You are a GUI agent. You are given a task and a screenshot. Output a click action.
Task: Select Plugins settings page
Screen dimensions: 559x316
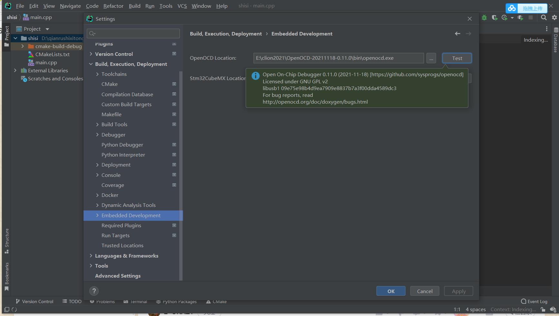104,44
